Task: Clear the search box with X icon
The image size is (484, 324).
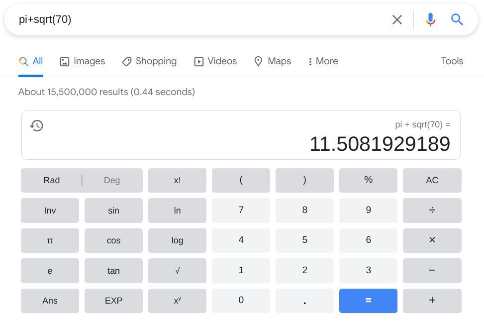Action: [397, 19]
